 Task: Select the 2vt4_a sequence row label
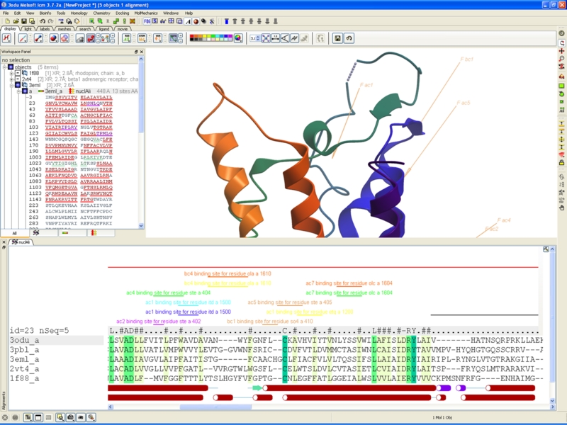coord(25,369)
